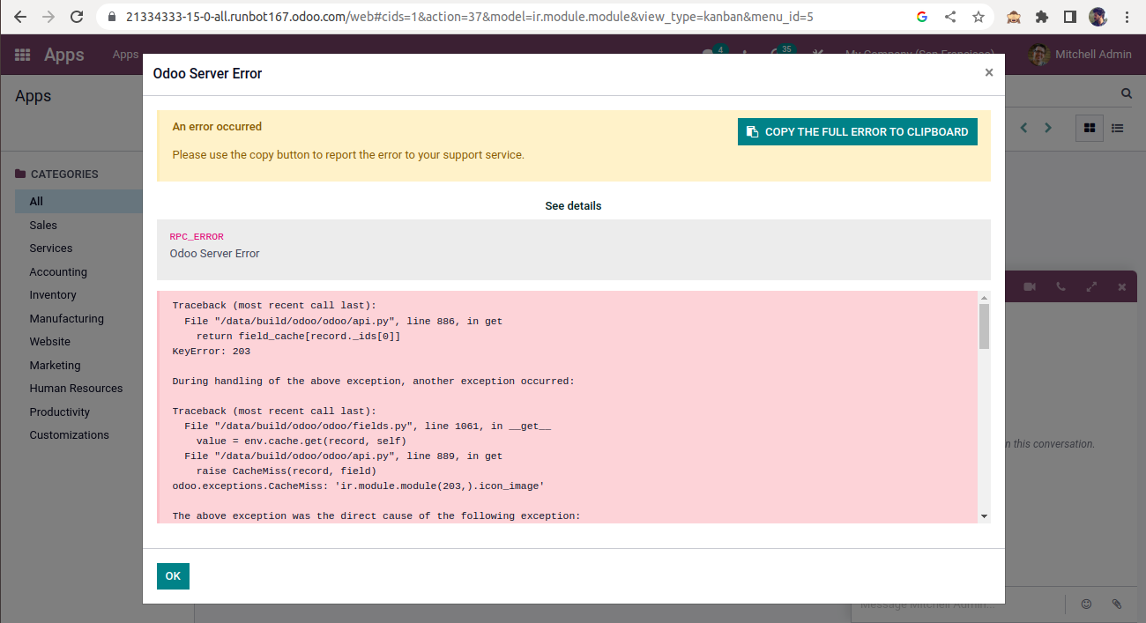Screen dimensions: 1146x623
Task: Close the Mitchell Admin chat window
Action: click(1122, 287)
